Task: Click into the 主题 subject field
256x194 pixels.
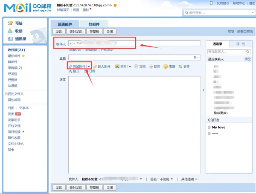Action: (x=134, y=58)
